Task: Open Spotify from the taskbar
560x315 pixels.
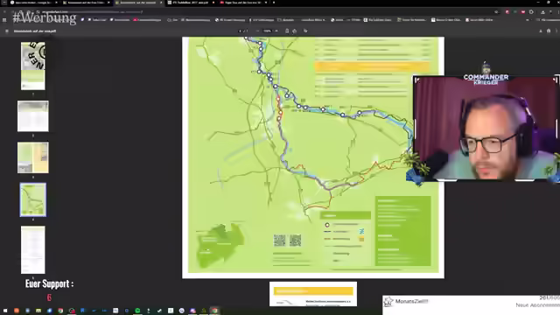Action: 137,311
